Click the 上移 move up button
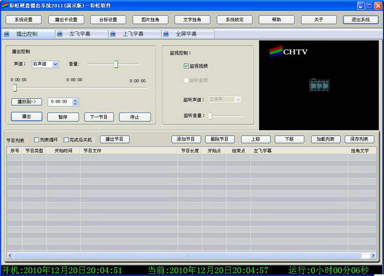This screenshot has width=384, height=276. click(x=256, y=139)
